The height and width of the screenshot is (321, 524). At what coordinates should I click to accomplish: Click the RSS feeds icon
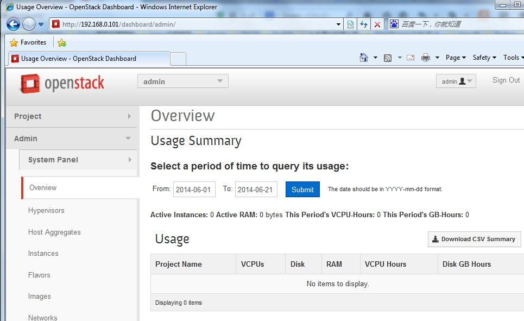coord(388,58)
